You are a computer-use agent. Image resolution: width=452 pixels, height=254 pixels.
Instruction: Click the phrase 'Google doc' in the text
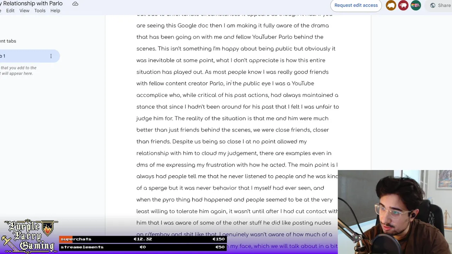193,26
